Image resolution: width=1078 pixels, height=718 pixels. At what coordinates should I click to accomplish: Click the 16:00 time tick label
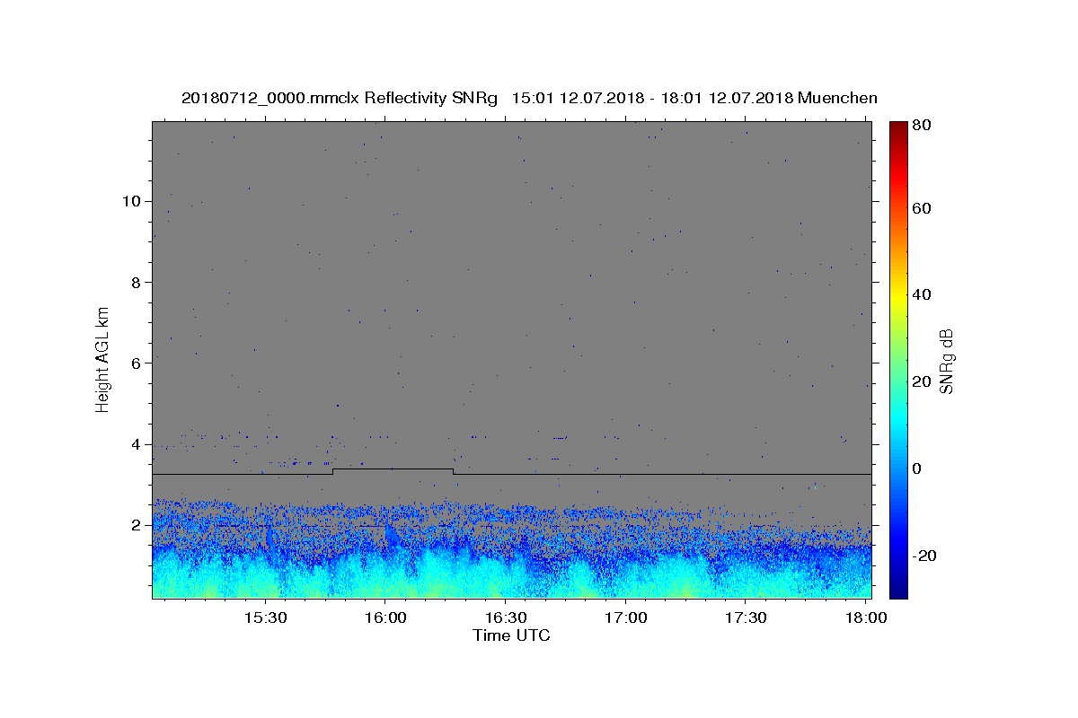(x=384, y=618)
